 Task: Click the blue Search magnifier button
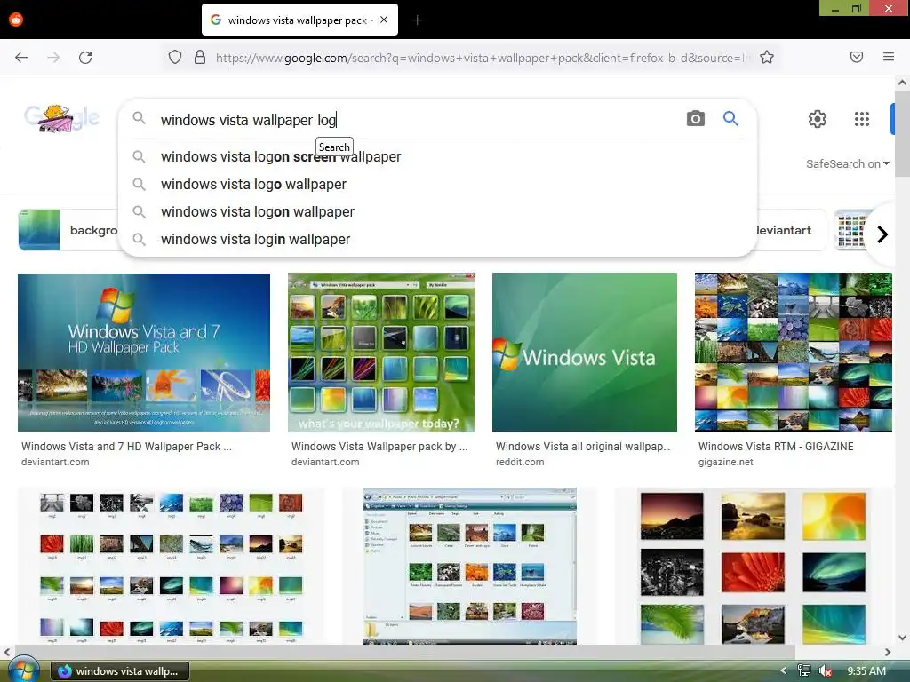(730, 119)
